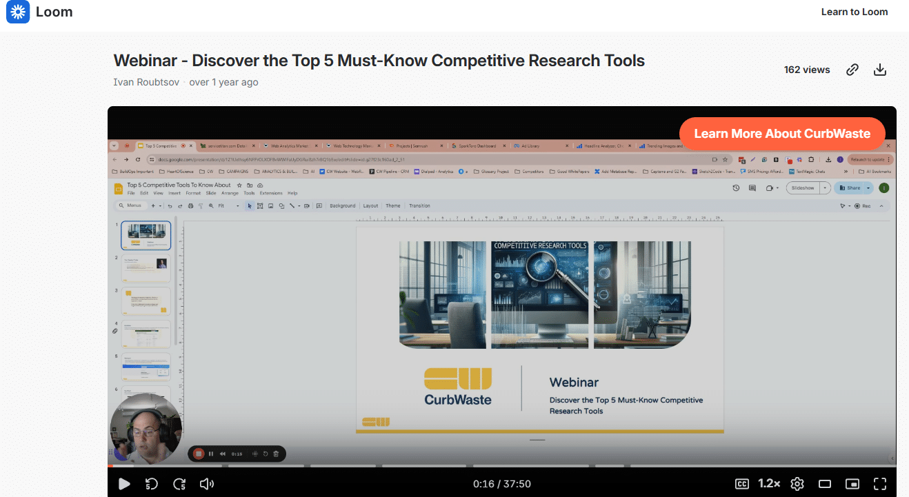This screenshot has height=497, width=909.
Task: Skip forward 5 seconds
Action: [179, 484]
